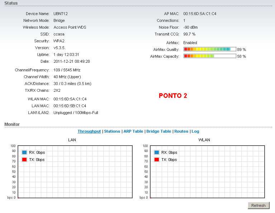Viewport: 275px width, 213px height.
Task: Click the Device Name: field label
Action: (38, 14)
